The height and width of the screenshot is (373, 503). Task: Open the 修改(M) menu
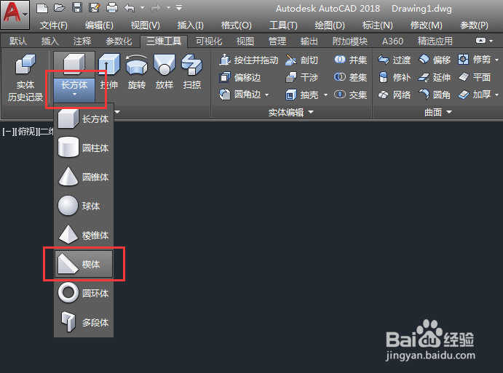427,25
